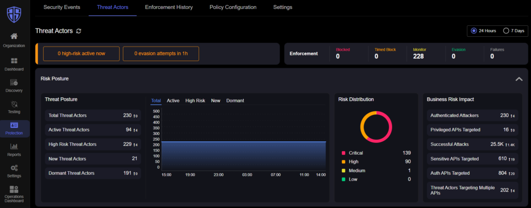531x208 pixels.
Task: Show the High Risk chart tab
Action: 195,100
